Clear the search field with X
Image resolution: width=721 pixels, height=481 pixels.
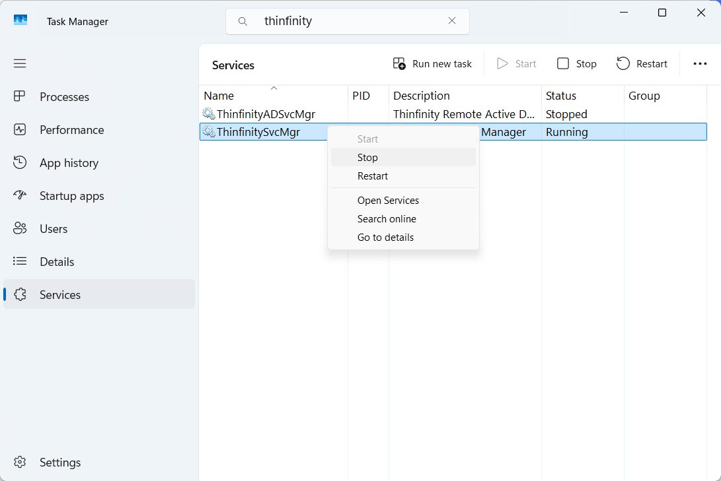(x=452, y=20)
